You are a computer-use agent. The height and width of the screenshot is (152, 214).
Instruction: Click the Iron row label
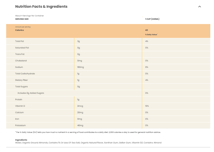[x=17, y=119]
